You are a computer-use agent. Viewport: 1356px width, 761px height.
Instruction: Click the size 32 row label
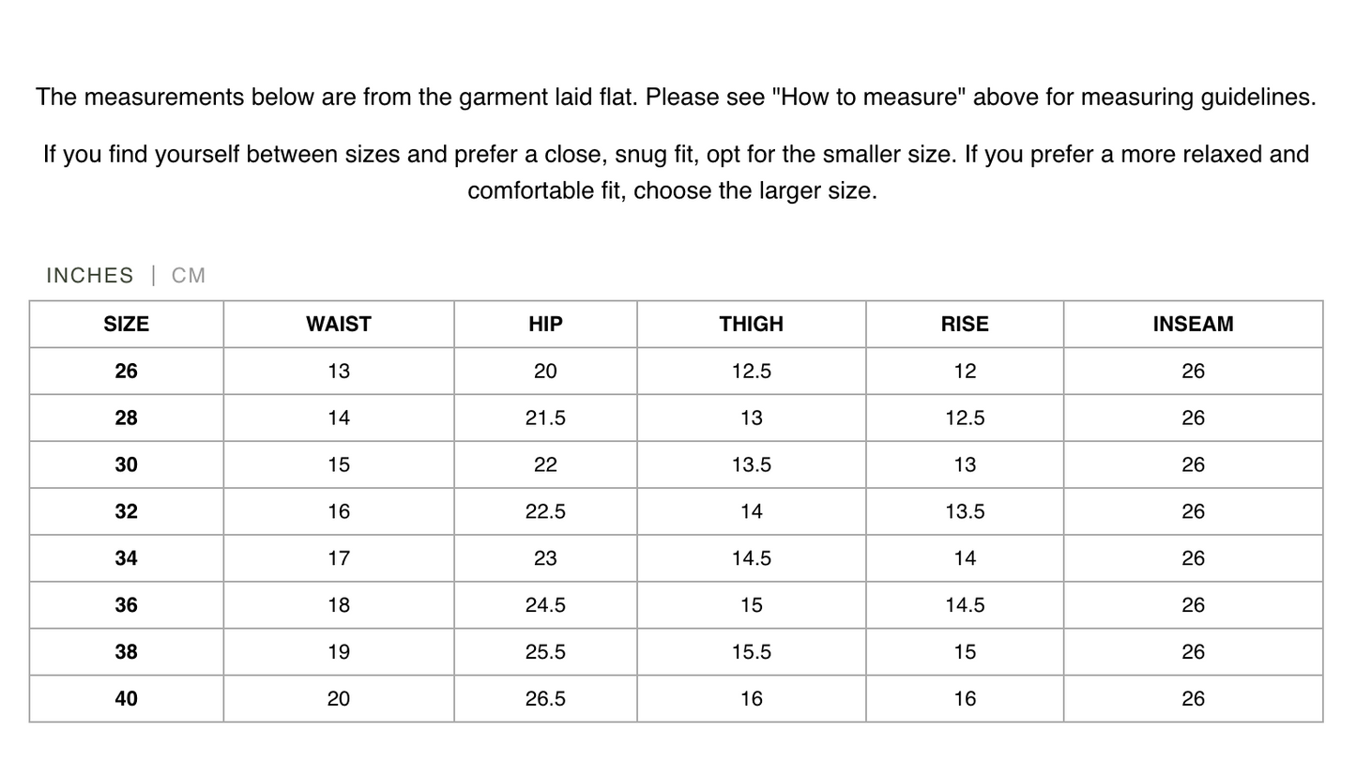tap(126, 512)
